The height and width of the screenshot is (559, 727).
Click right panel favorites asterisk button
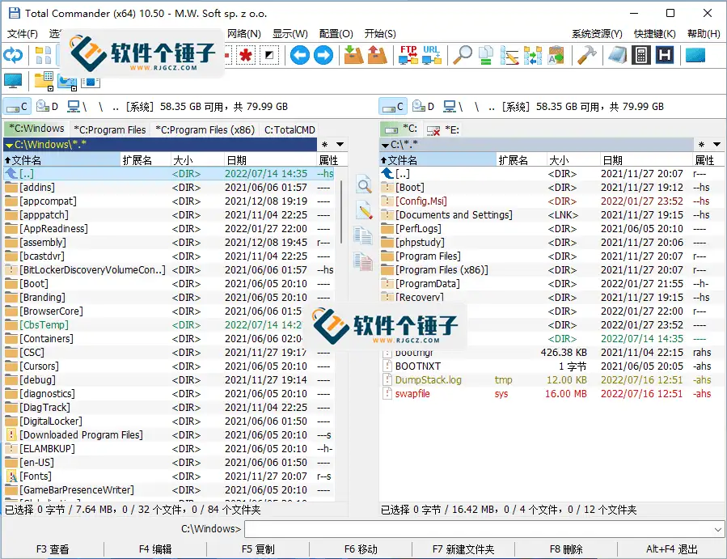coord(701,144)
